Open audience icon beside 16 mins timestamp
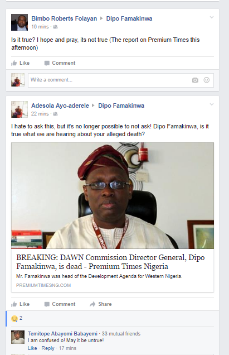 [x=55, y=27]
